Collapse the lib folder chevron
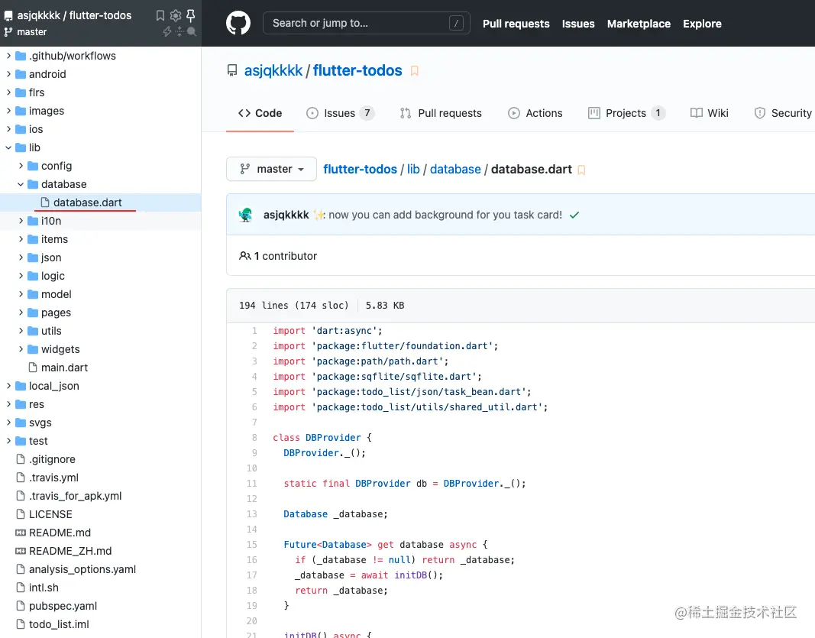 (x=8, y=147)
